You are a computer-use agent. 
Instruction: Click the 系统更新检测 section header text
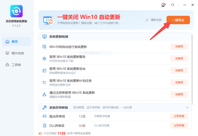(x=59, y=37)
